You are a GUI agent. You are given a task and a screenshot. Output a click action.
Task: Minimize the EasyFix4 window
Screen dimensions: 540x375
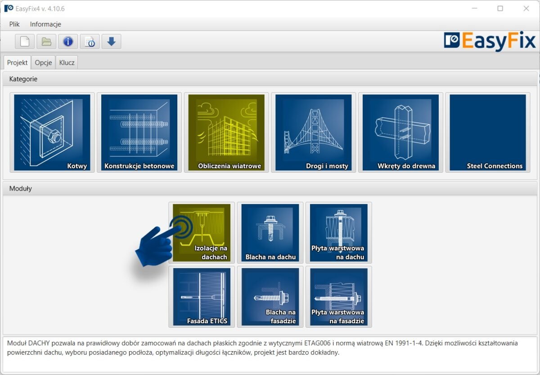pyautogui.click(x=474, y=9)
